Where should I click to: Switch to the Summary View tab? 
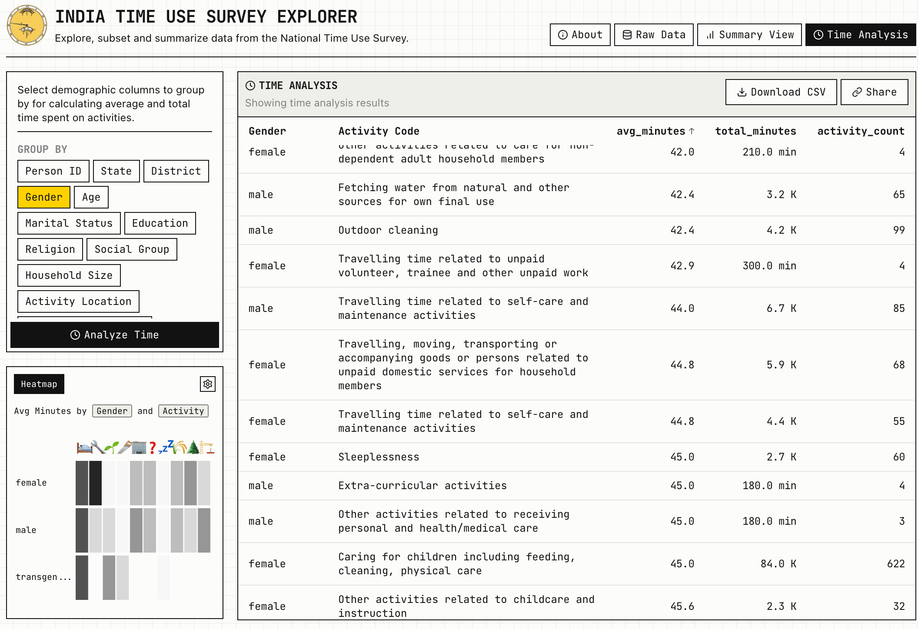749,34
